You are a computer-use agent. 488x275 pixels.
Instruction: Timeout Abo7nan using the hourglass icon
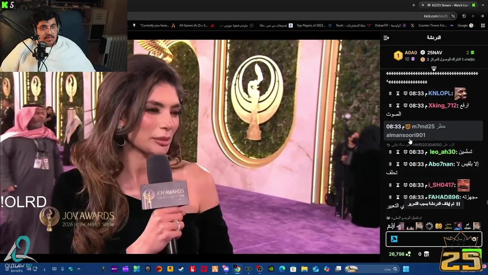pos(398,164)
